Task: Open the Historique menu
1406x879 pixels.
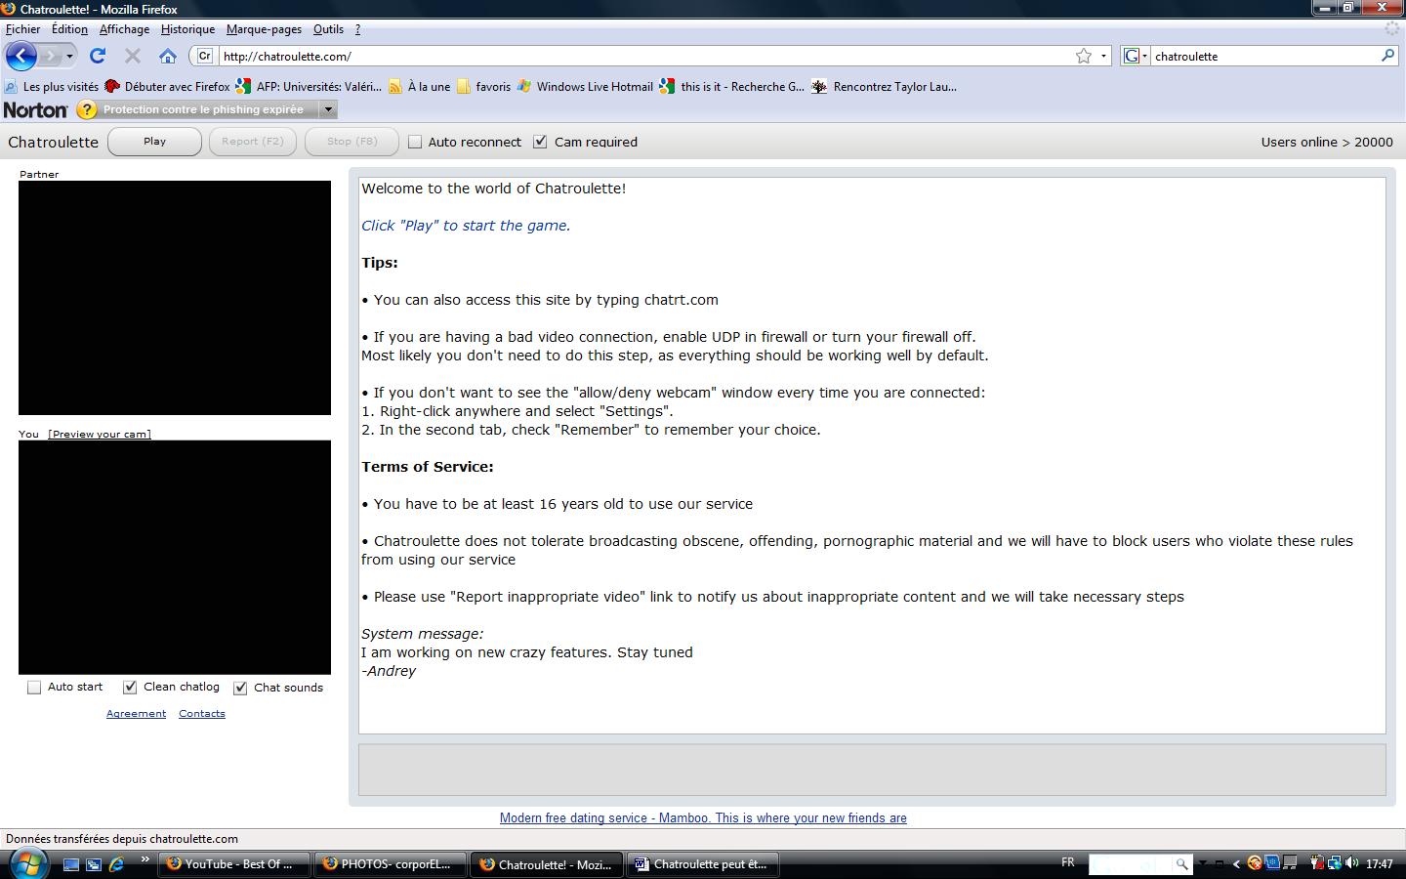Action: [x=187, y=29]
